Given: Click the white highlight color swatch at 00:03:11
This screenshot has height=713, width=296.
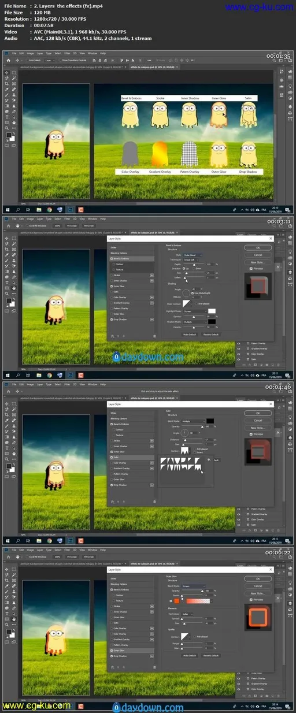Looking at the screenshot, I should [x=212, y=311].
